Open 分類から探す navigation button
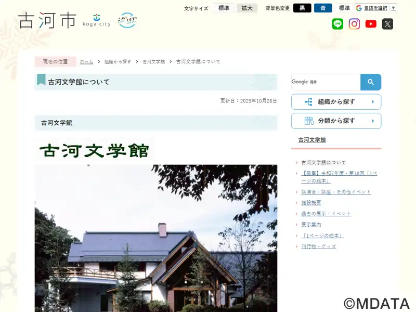The height and width of the screenshot is (312, 416). [x=336, y=121]
